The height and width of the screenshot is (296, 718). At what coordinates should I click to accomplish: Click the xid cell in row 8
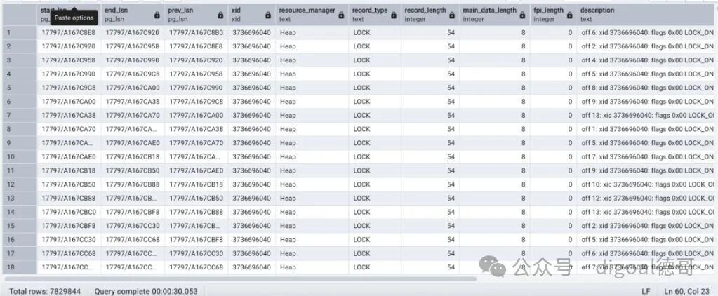click(252, 129)
